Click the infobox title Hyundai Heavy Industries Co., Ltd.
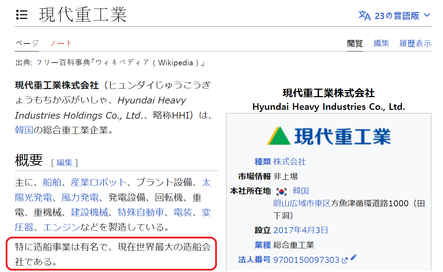This screenshot has width=443, height=272. 329,107
